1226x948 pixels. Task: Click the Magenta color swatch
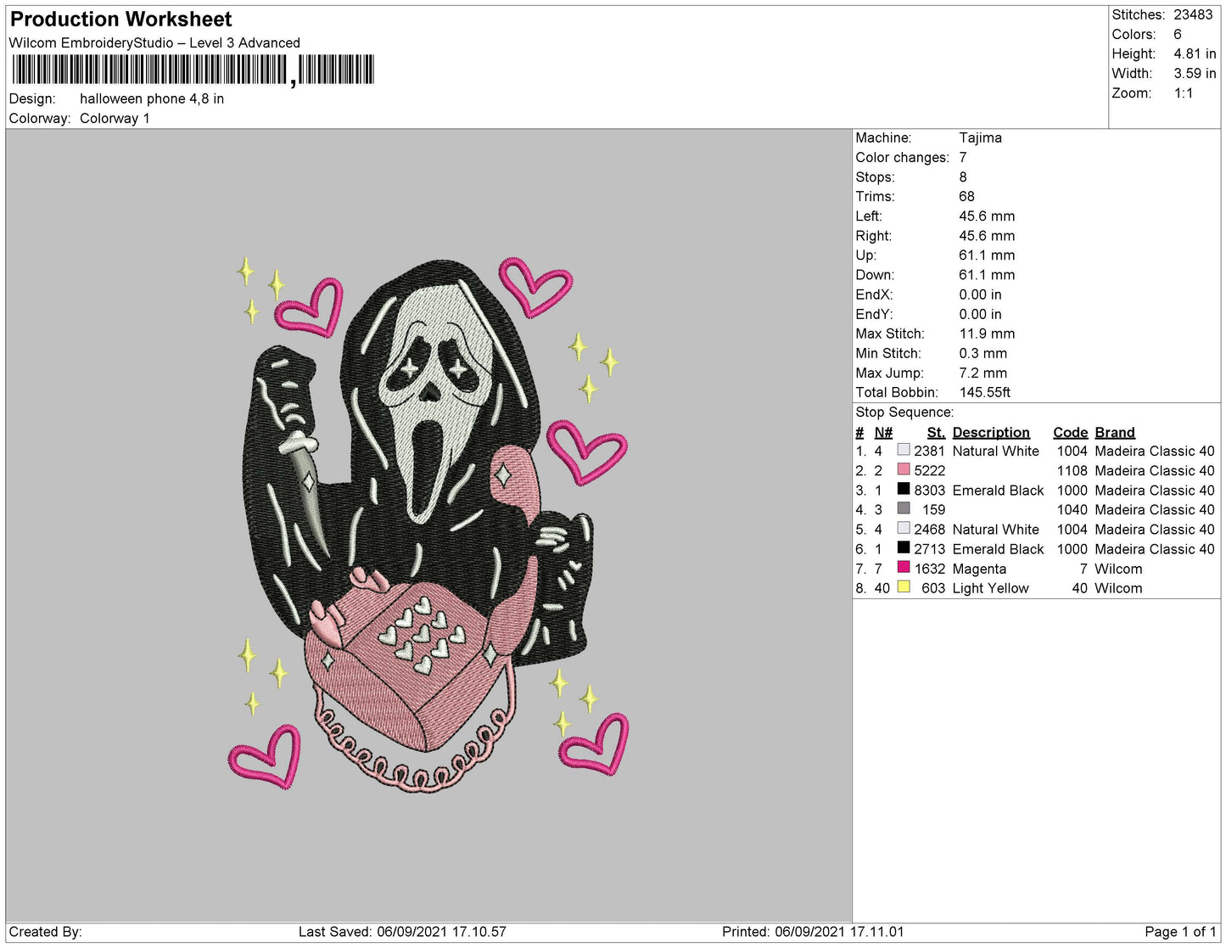click(904, 567)
